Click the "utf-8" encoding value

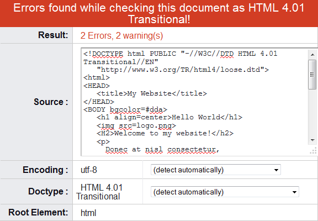coord(89,170)
